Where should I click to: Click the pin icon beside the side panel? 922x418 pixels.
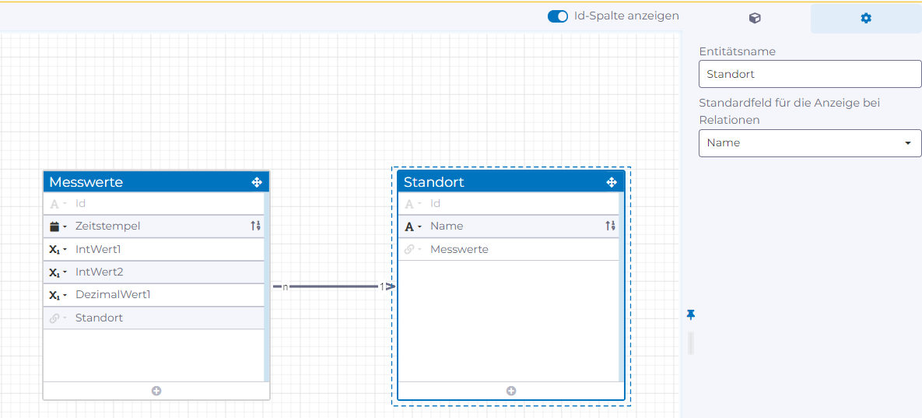691,314
